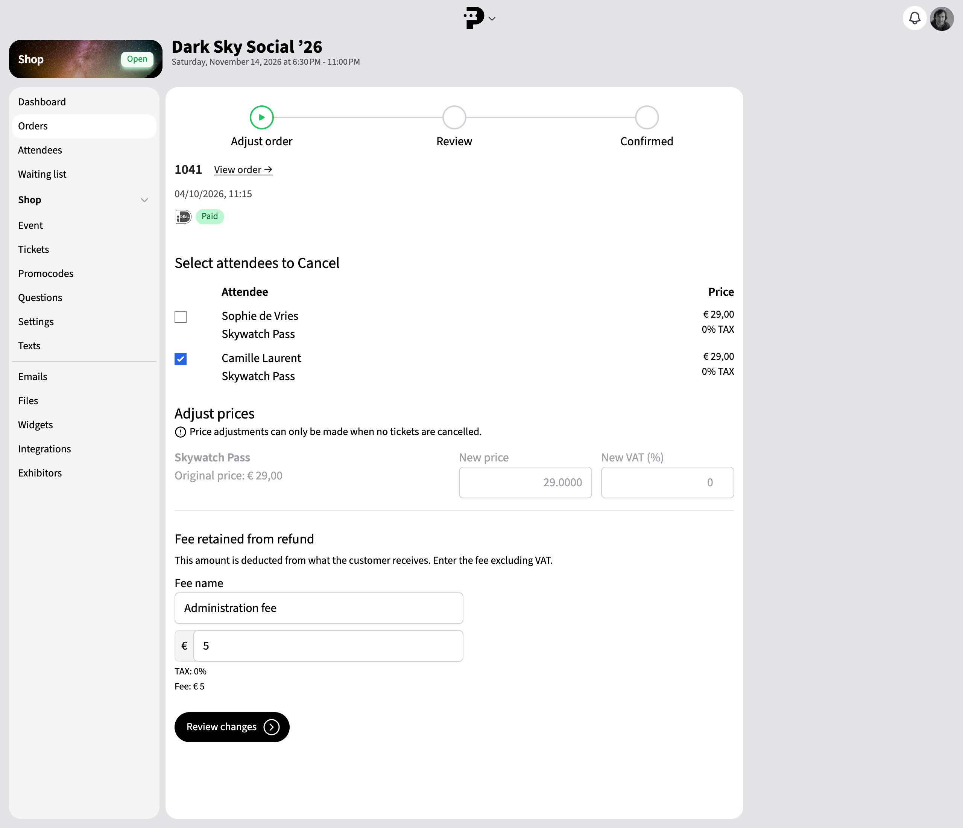Open Attendees in the sidebar
Viewport: 963px width, 828px height.
84,150
